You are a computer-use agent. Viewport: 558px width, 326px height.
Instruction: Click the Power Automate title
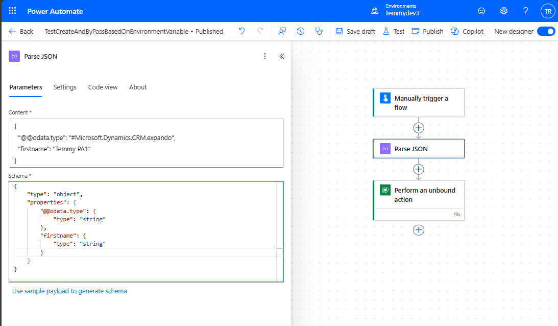click(55, 11)
